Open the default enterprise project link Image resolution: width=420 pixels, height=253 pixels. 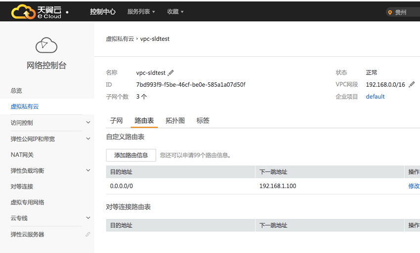375,97
